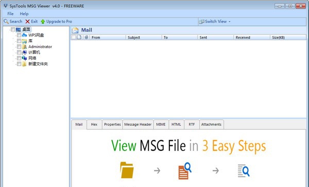The height and width of the screenshot is (187, 309).
Task: Open the Switch View dropdown arrow
Action: 229,22
